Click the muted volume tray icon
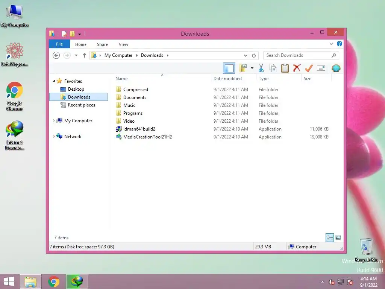This screenshot has width=385, height=289. coord(331,282)
